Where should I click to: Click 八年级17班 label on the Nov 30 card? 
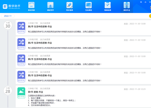(33, 23)
